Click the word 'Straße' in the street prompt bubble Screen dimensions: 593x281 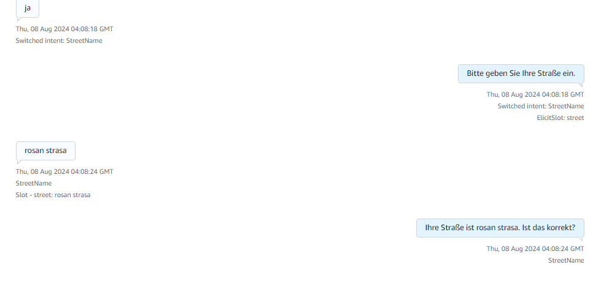tap(549, 73)
